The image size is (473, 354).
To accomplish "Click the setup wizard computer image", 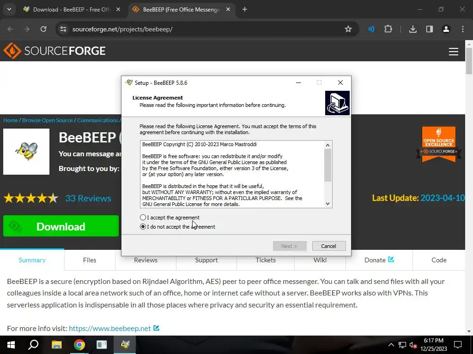I will tap(337, 103).
